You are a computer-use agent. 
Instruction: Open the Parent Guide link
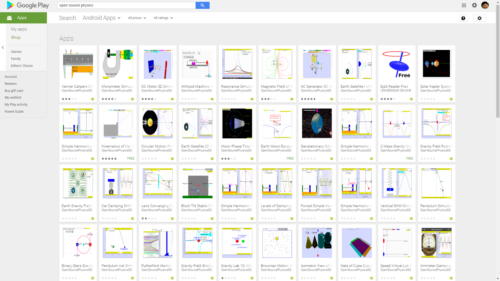14,111
